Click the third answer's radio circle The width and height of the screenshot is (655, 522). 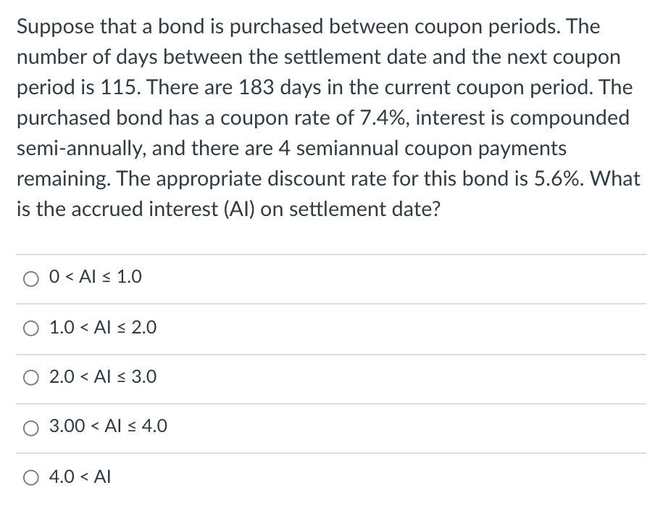(30, 377)
